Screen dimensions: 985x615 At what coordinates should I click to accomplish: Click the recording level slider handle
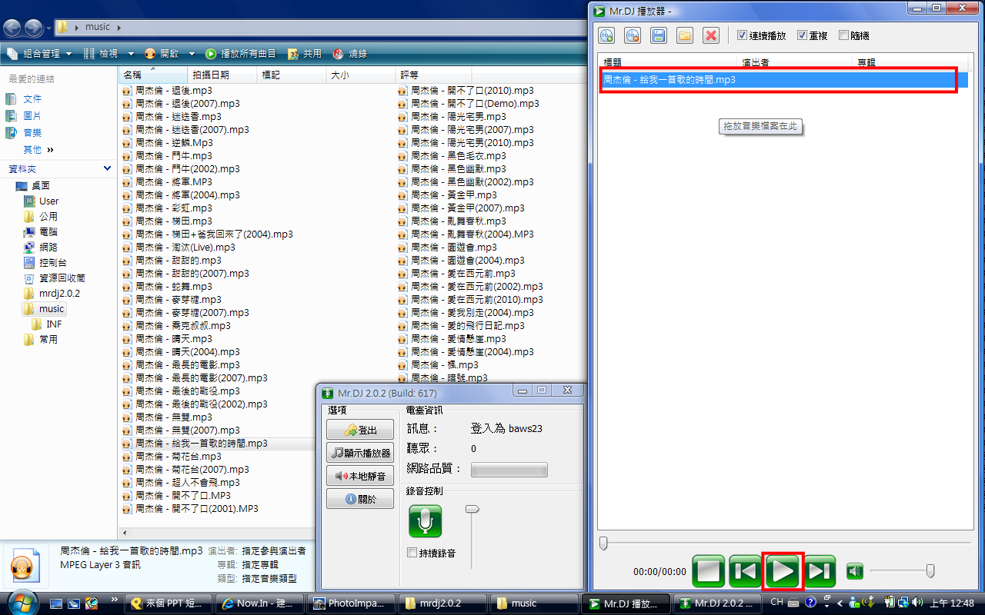click(x=472, y=509)
